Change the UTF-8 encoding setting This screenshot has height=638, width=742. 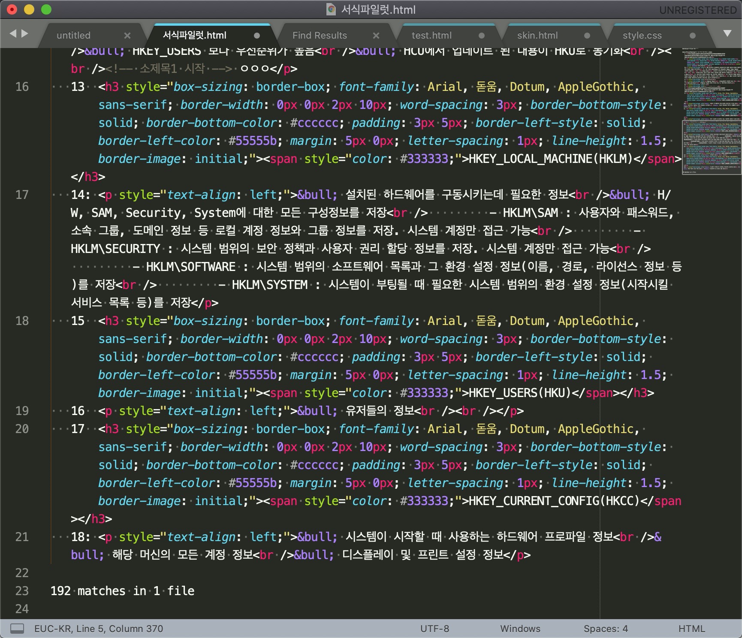(434, 629)
